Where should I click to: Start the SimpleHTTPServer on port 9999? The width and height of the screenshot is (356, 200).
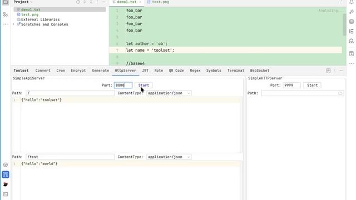pos(313,85)
